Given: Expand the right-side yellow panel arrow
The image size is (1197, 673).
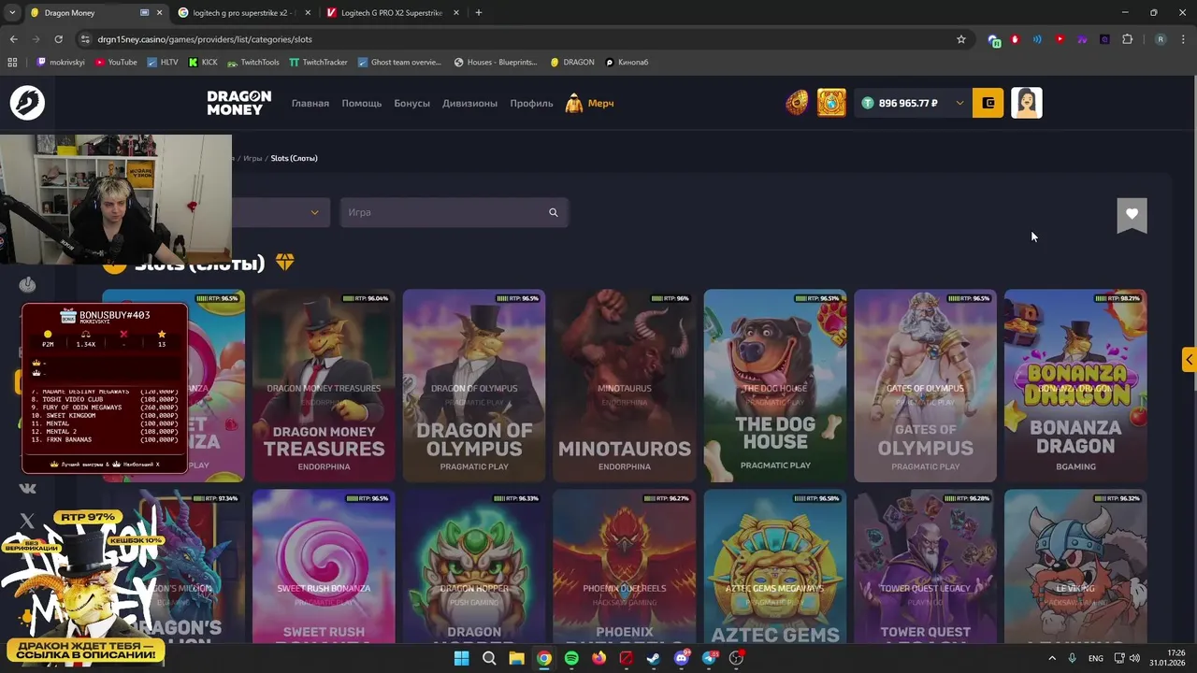Looking at the screenshot, I should tap(1190, 360).
